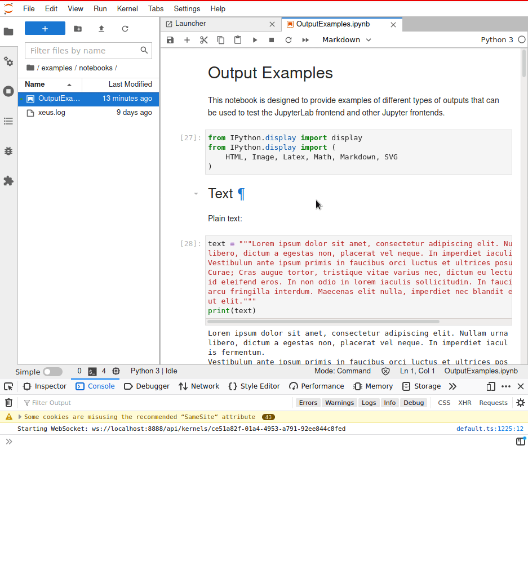Navigate to notebooks breadcrumb
The height and width of the screenshot is (566, 528).
pos(96,68)
